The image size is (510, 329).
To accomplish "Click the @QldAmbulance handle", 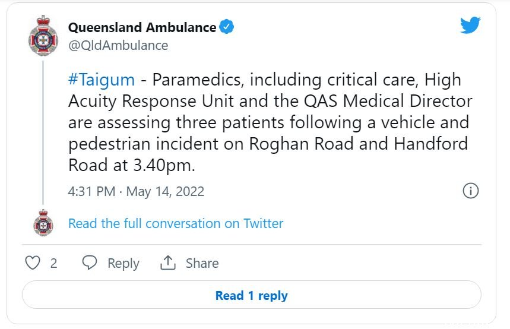I will [118, 46].
